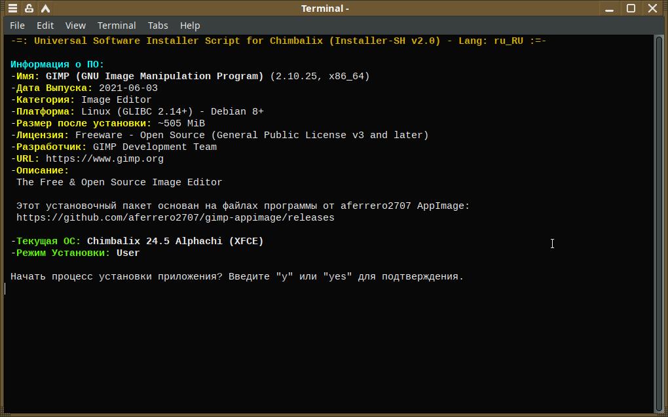Minimize the Terminal window

610,9
